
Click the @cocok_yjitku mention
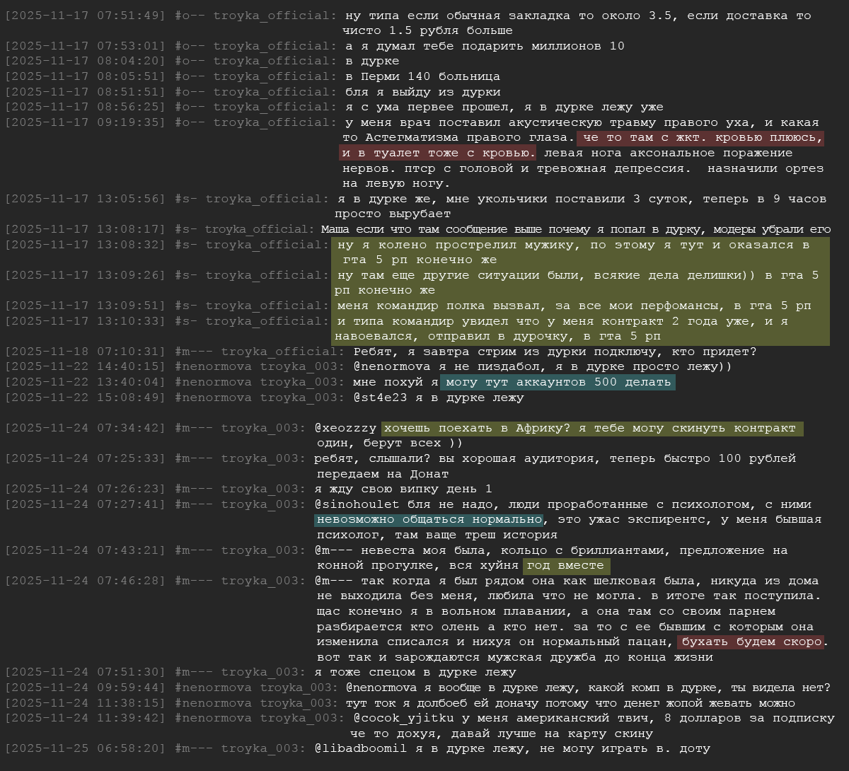[x=403, y=718]
